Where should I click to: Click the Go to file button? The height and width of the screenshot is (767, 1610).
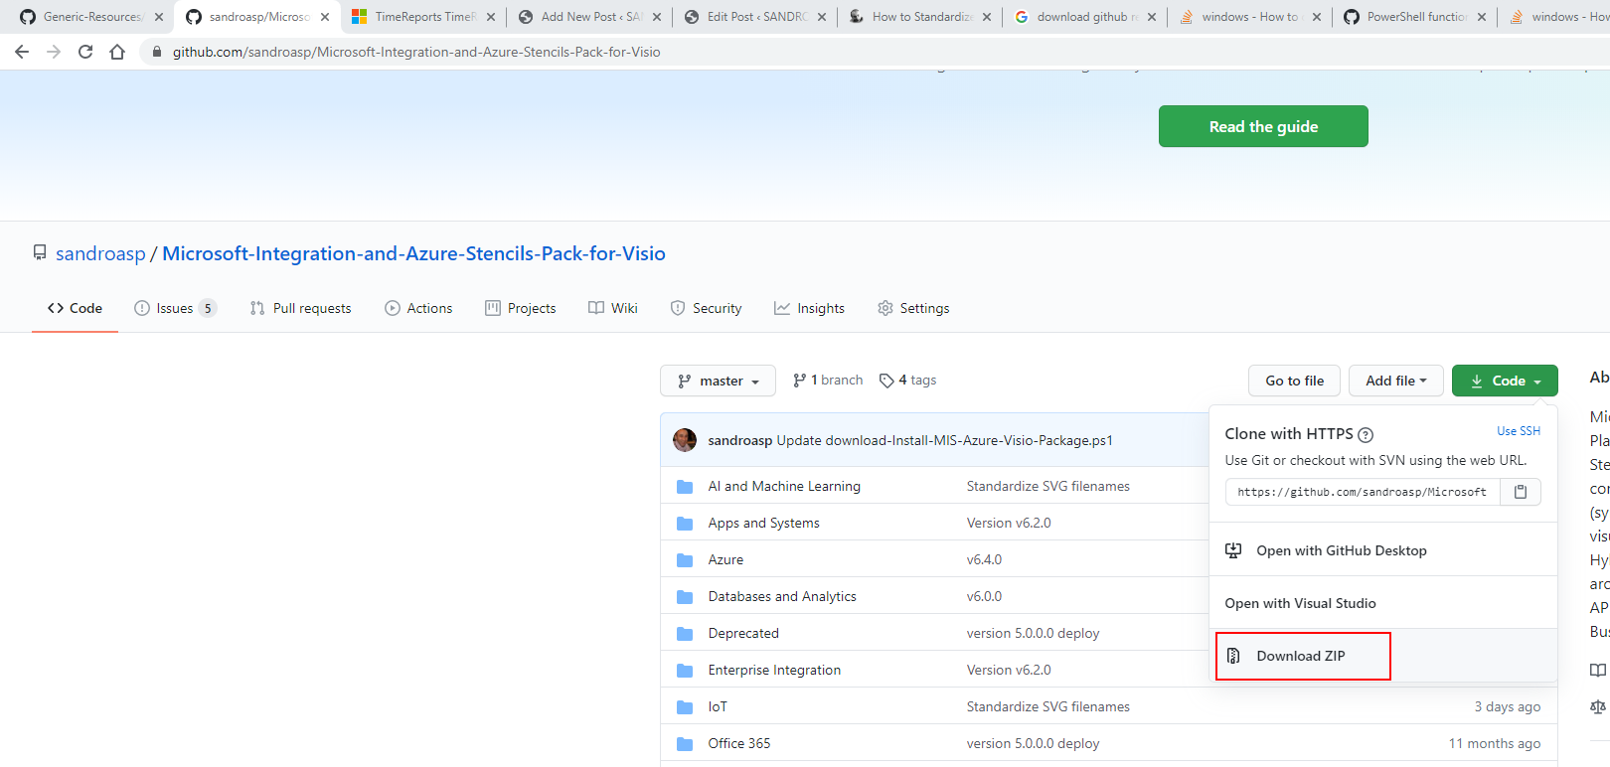1294,381
